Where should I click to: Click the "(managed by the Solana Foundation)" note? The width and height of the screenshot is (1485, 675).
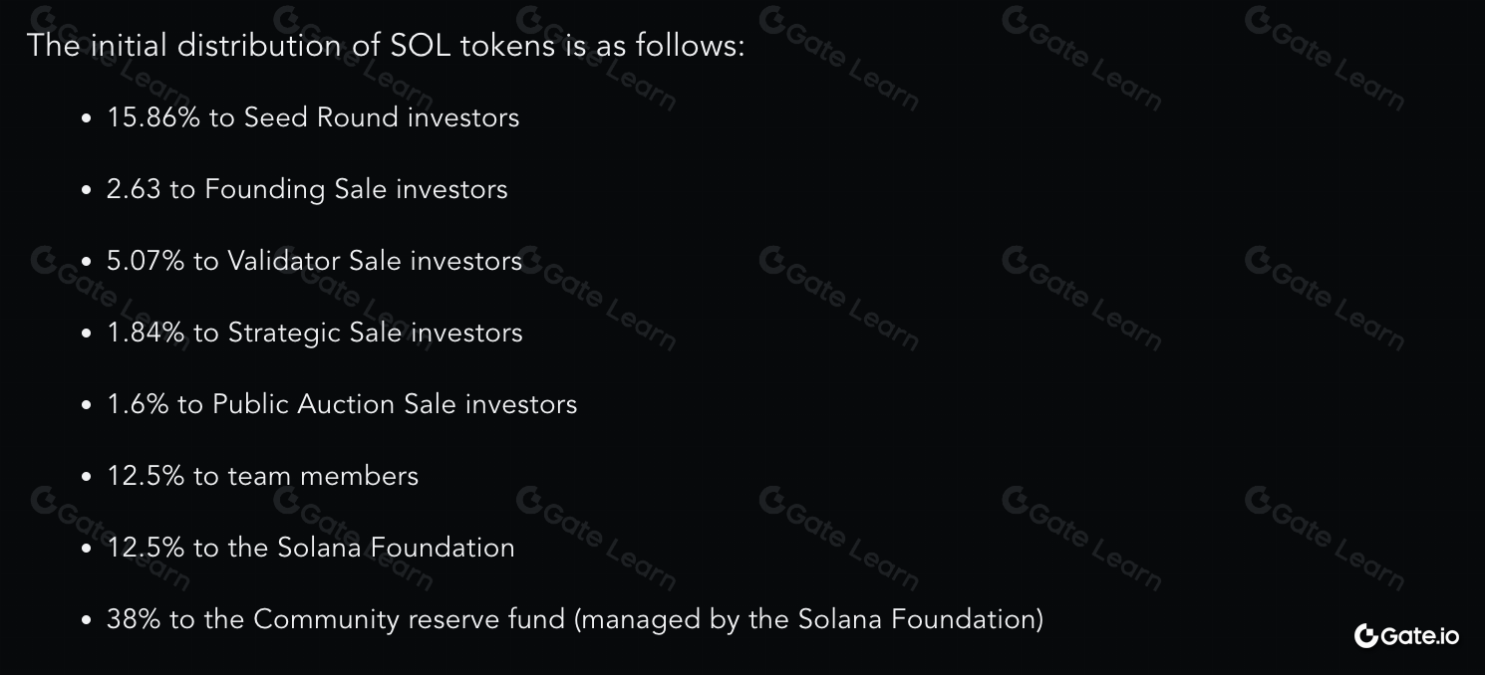coord(808,619)
